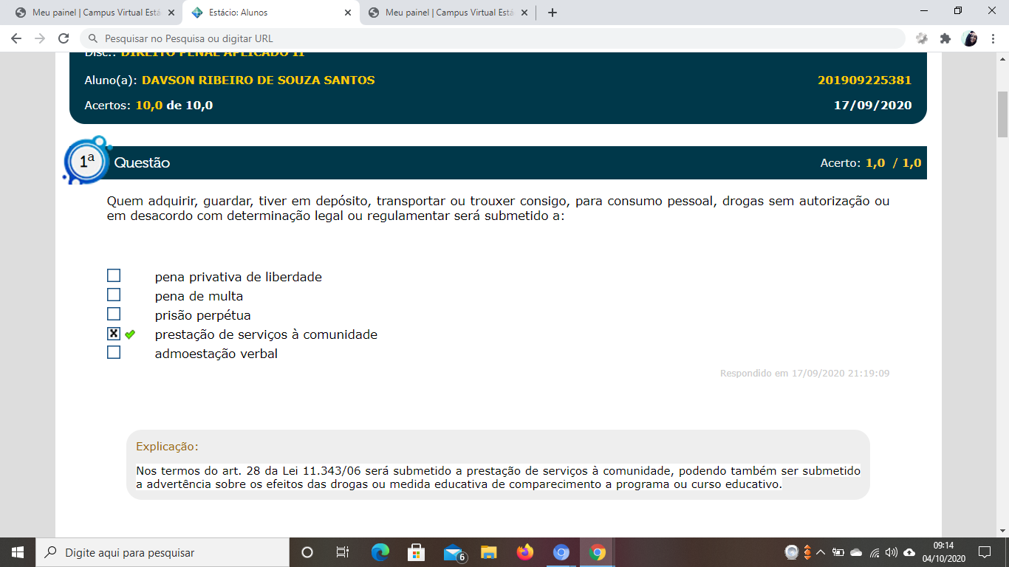Open the Chrome extensions puzzle icon
Image resolution: width=1009 pixels, height=567 pixels.
tap(945, 38)
